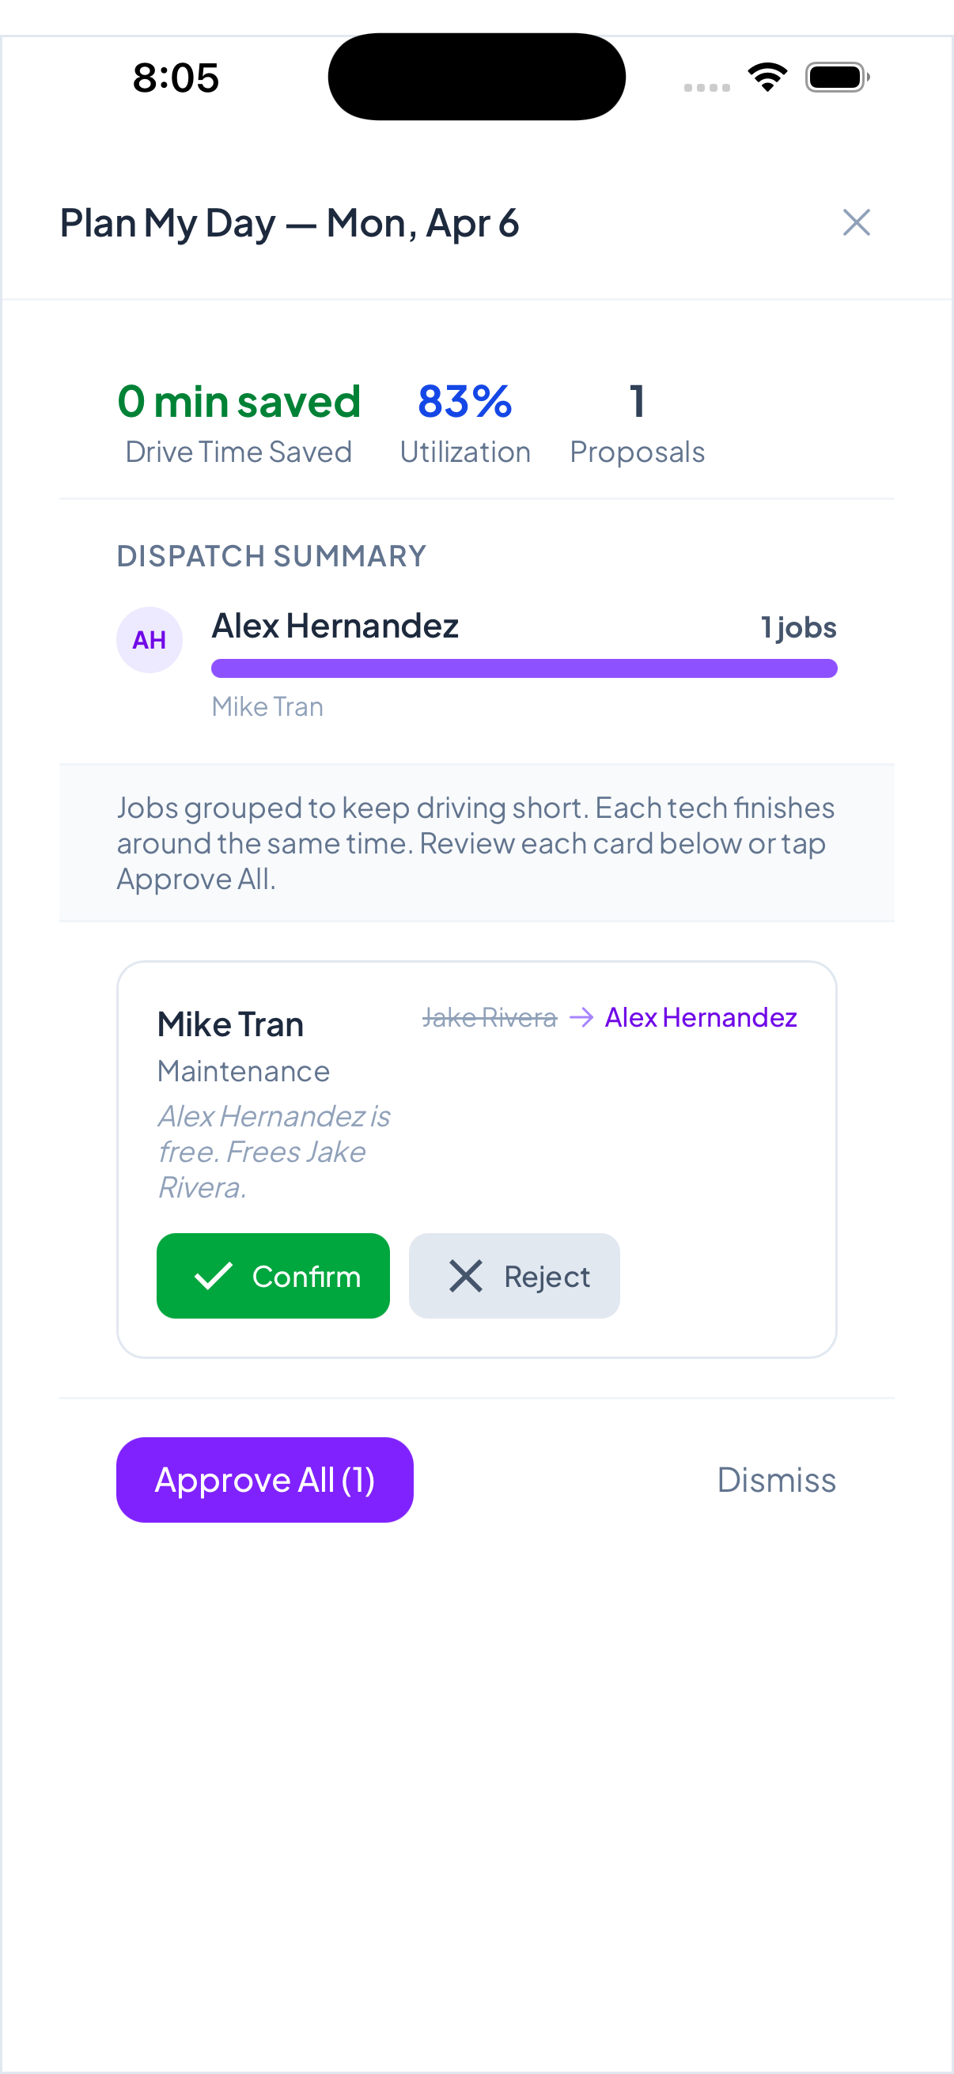Select Alex Hernandez in dispatch summary
This screenshot has height=2074, width=954.
335,626
